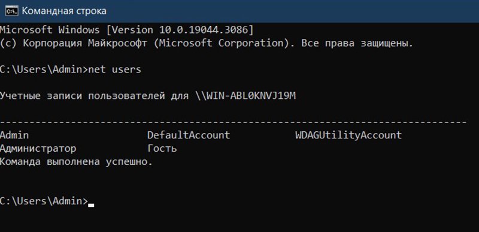The image size is (479, 232).
Task: Click the first C:\Users\Admin prompt
Action: pos(44,70)
